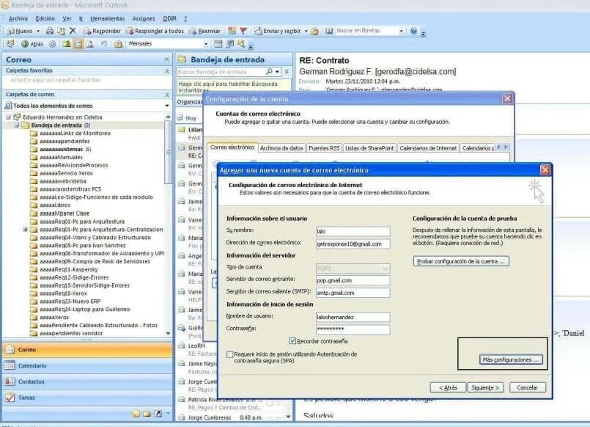590x427 pixels.
Task: Open the Tareas panel icon
Action: [10, 396]
